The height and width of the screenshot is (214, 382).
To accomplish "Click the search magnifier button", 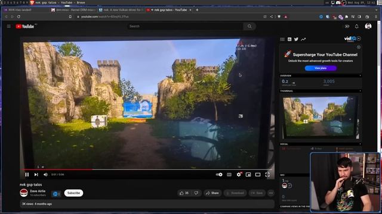I will click(x=249, y=26).
